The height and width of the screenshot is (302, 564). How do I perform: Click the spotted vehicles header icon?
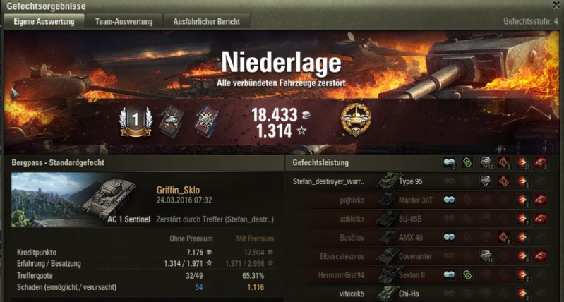click(x=449, y=162)
